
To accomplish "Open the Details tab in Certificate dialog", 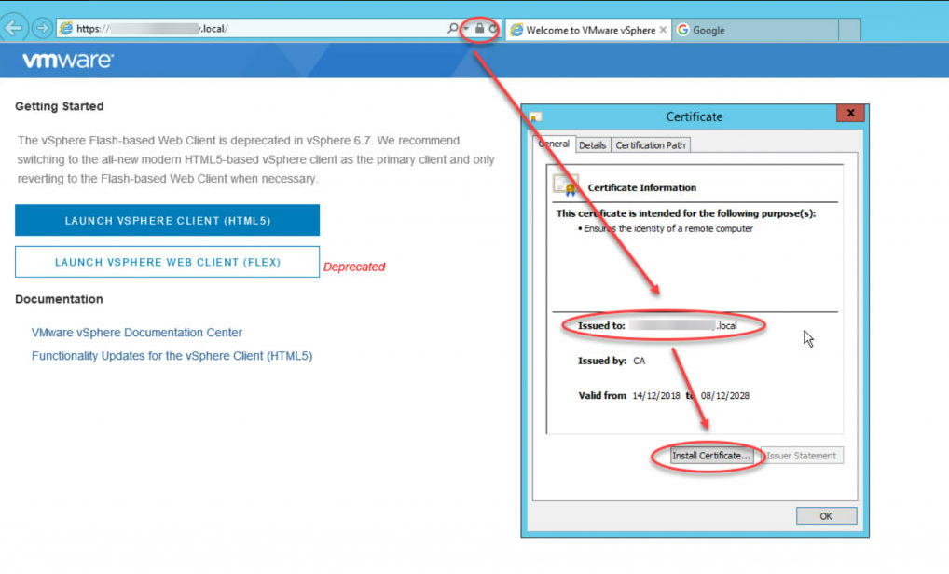I will [592, 145].
